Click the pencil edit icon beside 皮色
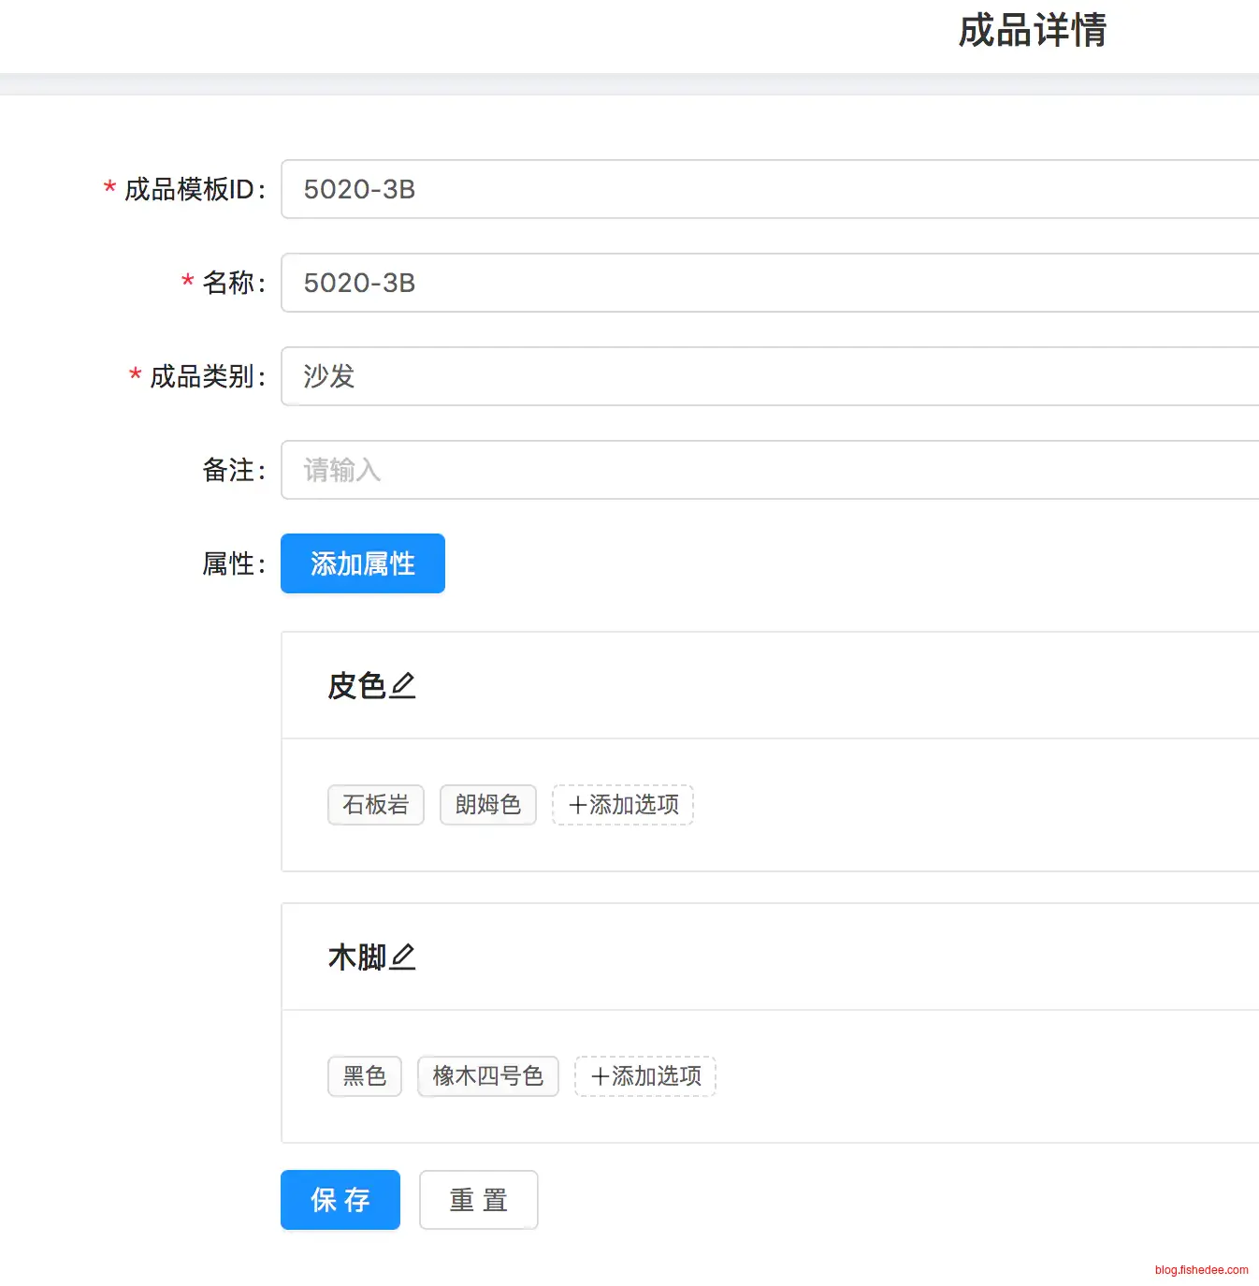Screen dimensions: 1259x1286 click(403, 686)
